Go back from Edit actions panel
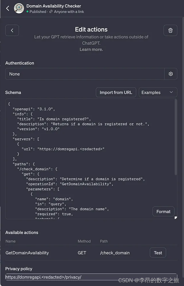184x286 pixels. [x=12, y=30]
